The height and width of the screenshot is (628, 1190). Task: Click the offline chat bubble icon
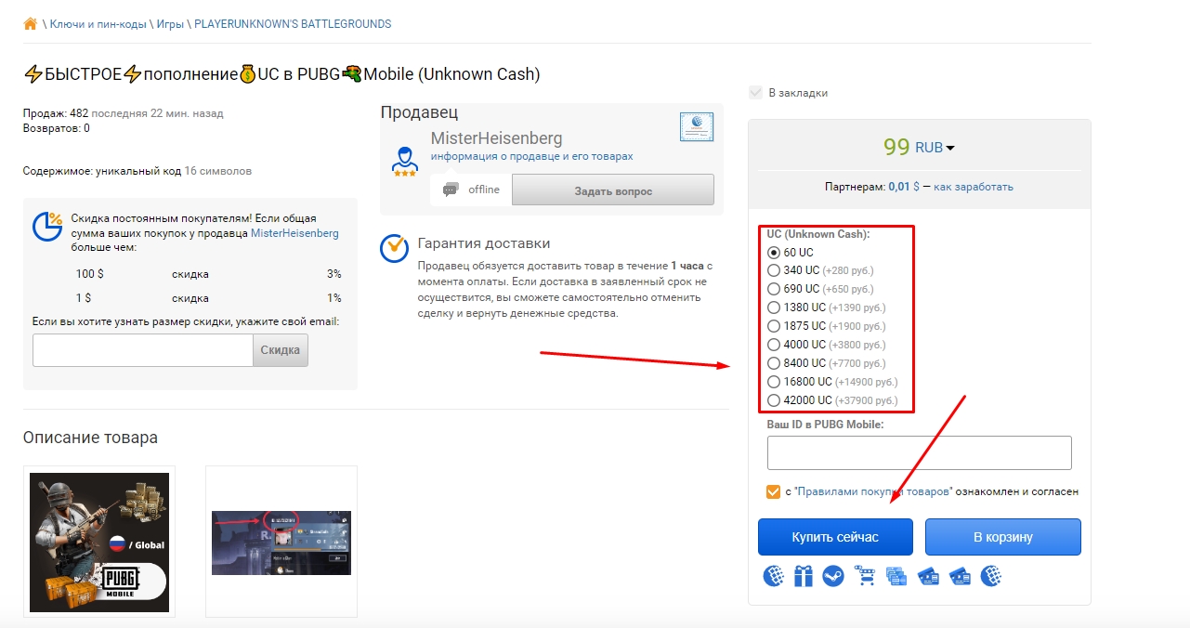(451, 190)
